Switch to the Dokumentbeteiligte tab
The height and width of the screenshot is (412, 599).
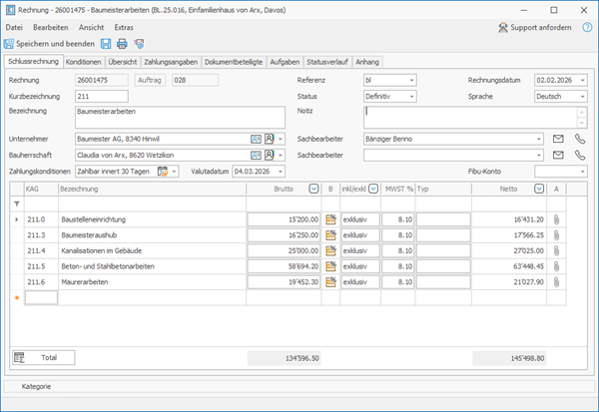pyautogui.click(x=234, y=62)
